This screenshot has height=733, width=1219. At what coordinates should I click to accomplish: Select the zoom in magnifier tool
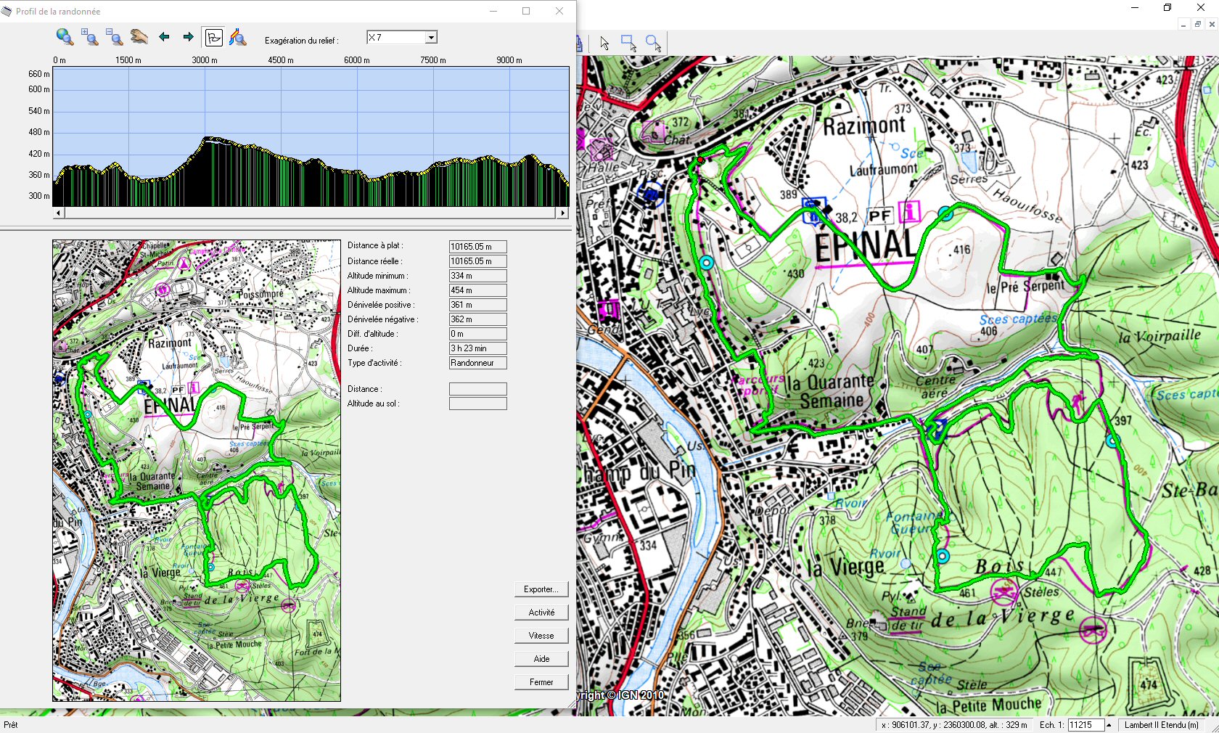pyautogui.click(x=89, y=37)
